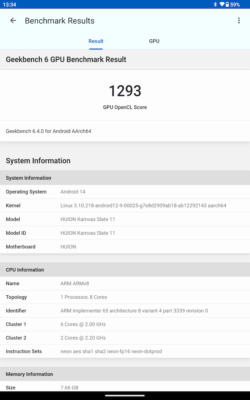Tap the 59% battery percentage
This screenshot has height=400, width=250.
(x=235, y=5)
